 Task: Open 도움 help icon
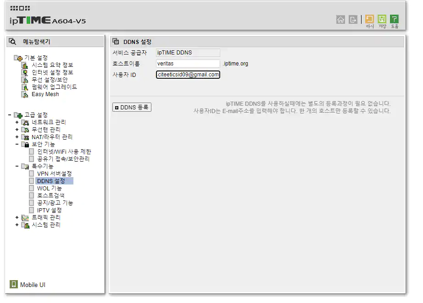coord(395,19)
